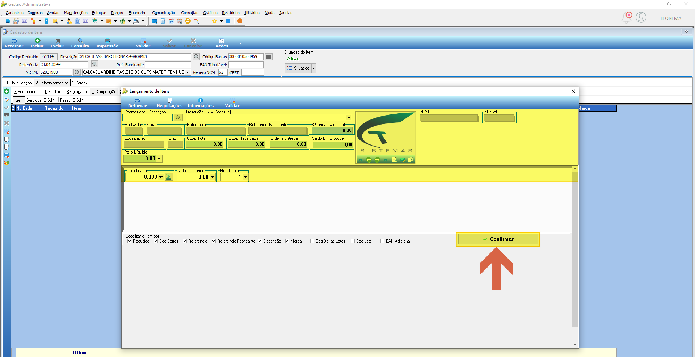Open Informações in Lançamento de Itens
The height and width of the screenshot is (357, 695).
click(201, 103)
